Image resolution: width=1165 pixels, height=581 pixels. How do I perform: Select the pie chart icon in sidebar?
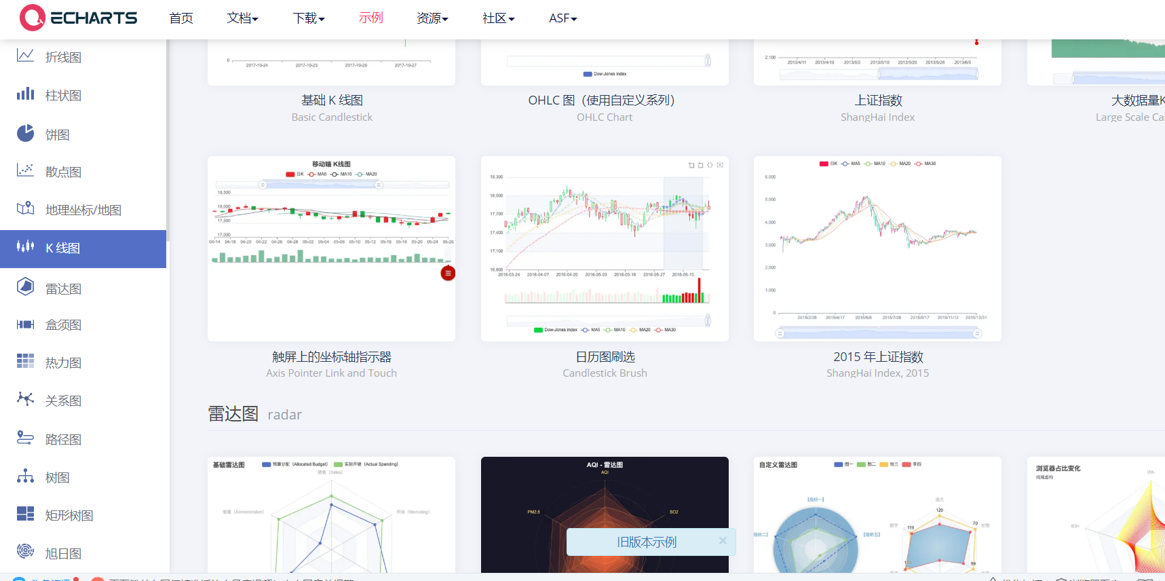tap(25, 133)
